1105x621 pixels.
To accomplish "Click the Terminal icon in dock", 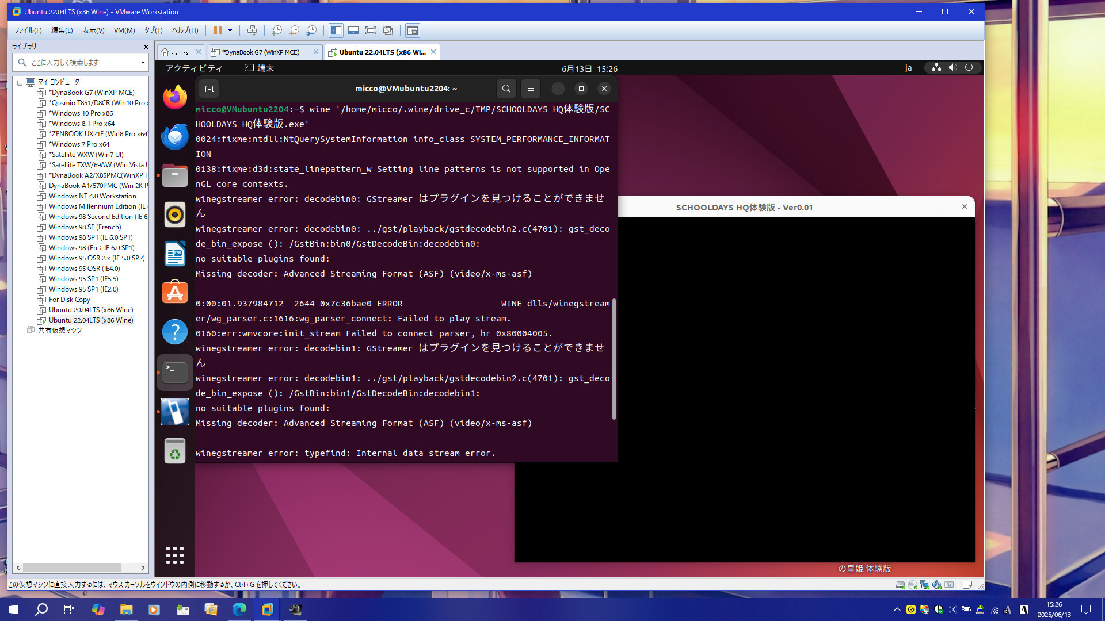I will 175,373.
